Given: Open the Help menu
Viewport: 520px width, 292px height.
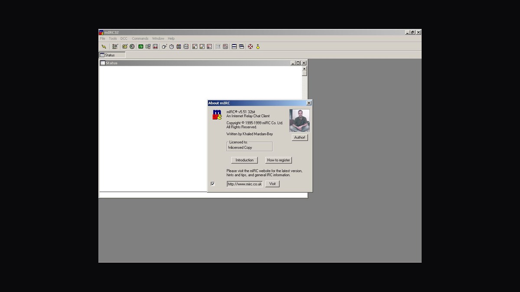Looking at the screenshot, I should coord(171,39).
